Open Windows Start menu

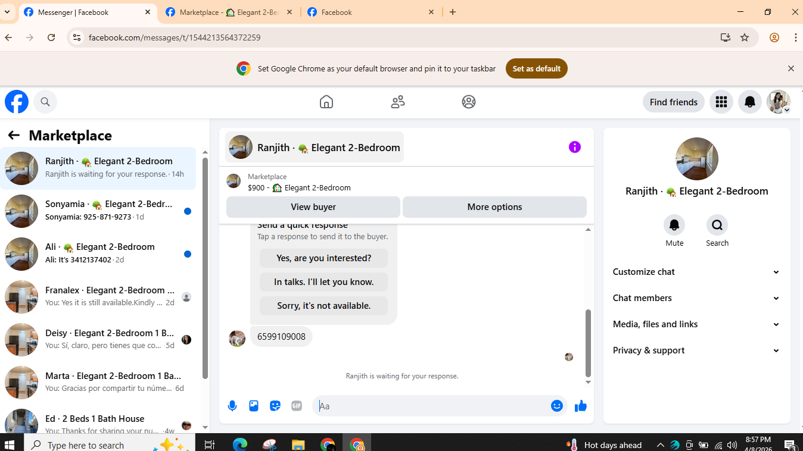pos(10,444)
